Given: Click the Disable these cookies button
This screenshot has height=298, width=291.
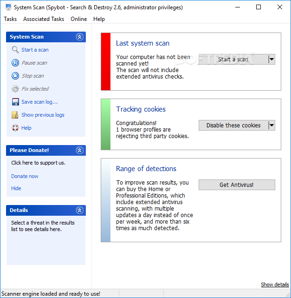Looking at the screenshot, I should click(233, 125).
